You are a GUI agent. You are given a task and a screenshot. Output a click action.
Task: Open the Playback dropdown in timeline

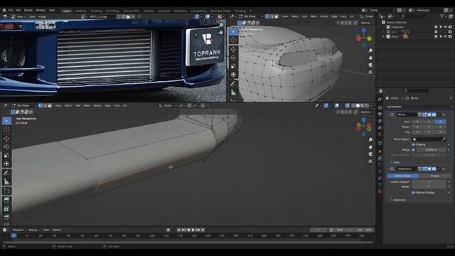18,230
